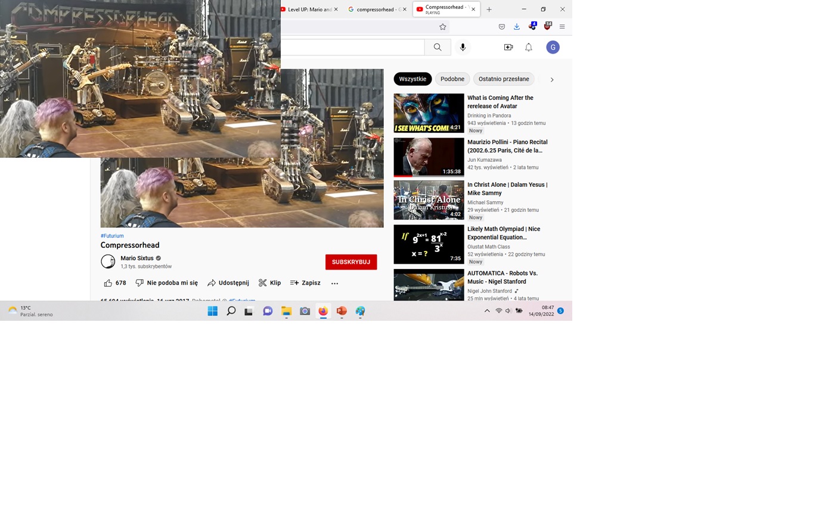Dislike the video via Nie podoba mi się
The width and height of the screenshot is (825, 516).
point(166,283)
